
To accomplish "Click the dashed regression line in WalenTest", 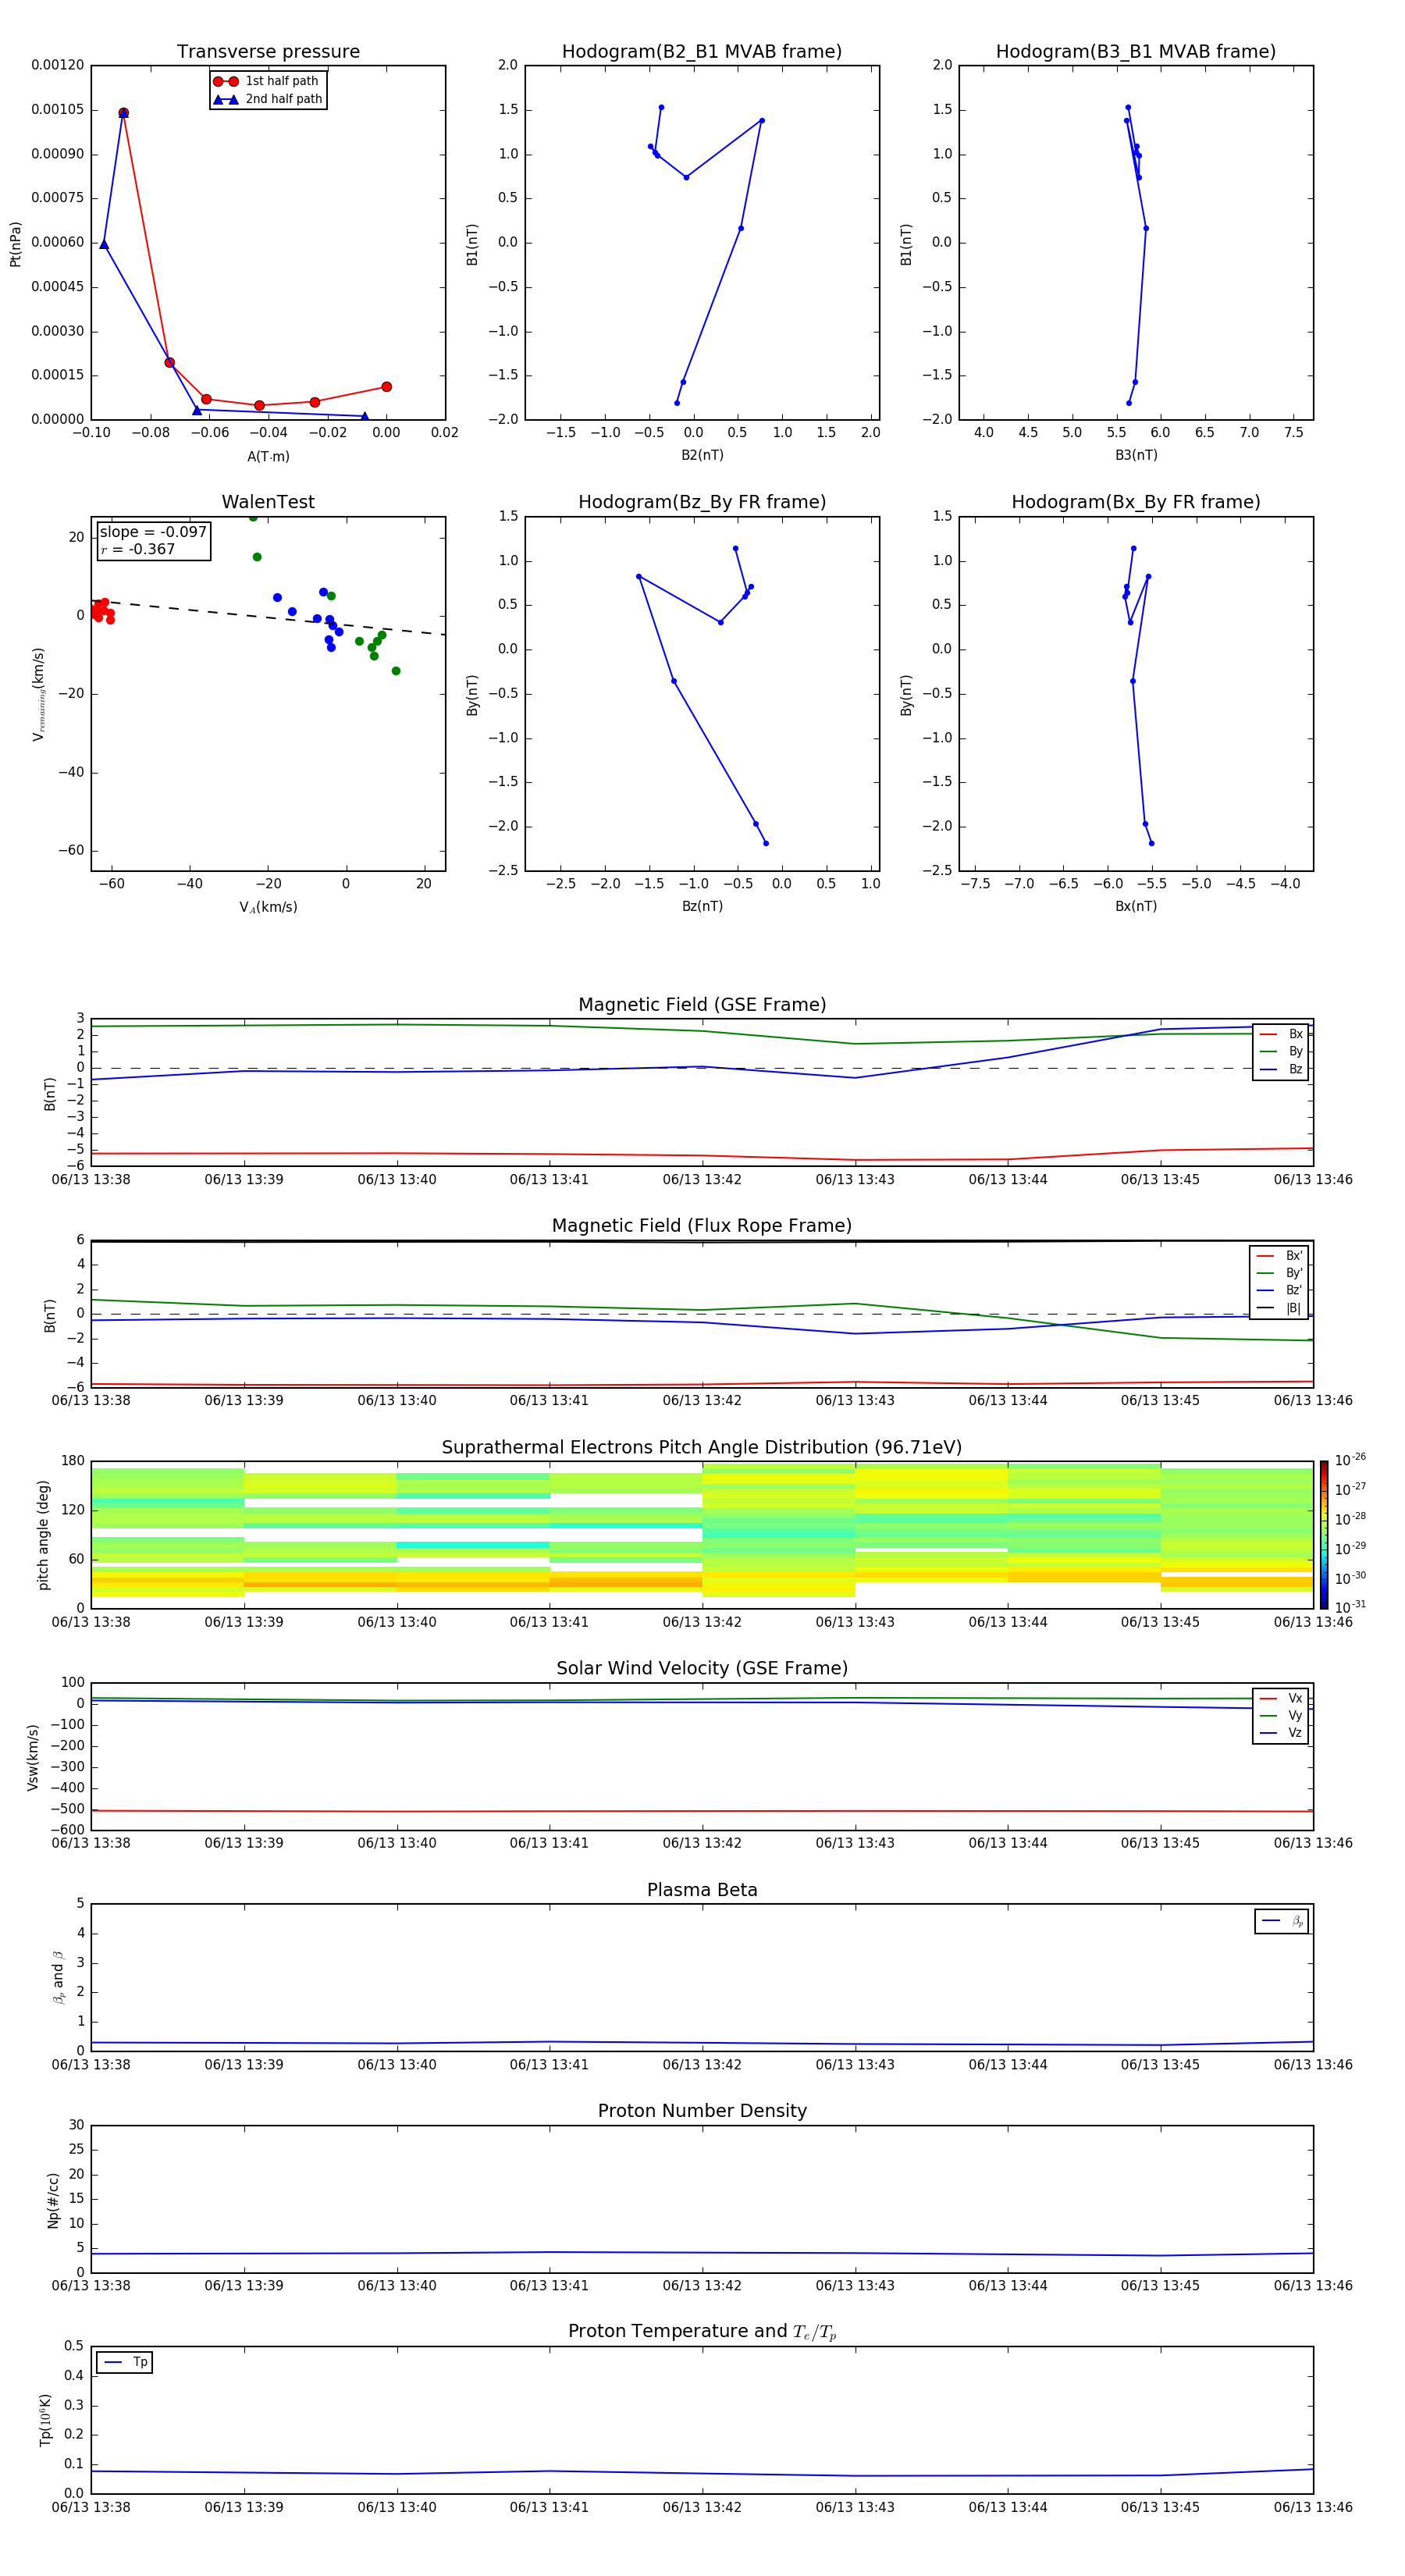I will pos(268,617).
